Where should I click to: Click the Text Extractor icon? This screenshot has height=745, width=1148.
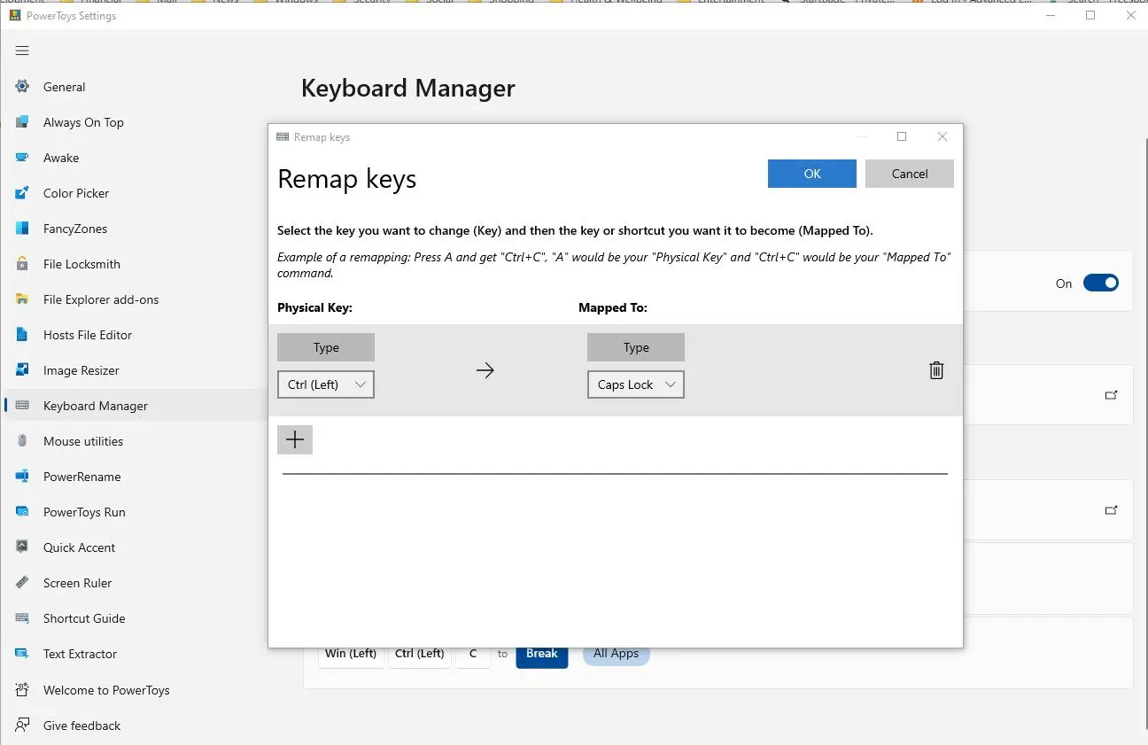click(x=22, y=654)
